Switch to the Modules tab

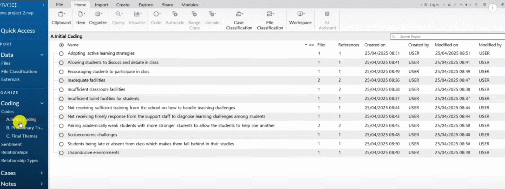[190, 5]
